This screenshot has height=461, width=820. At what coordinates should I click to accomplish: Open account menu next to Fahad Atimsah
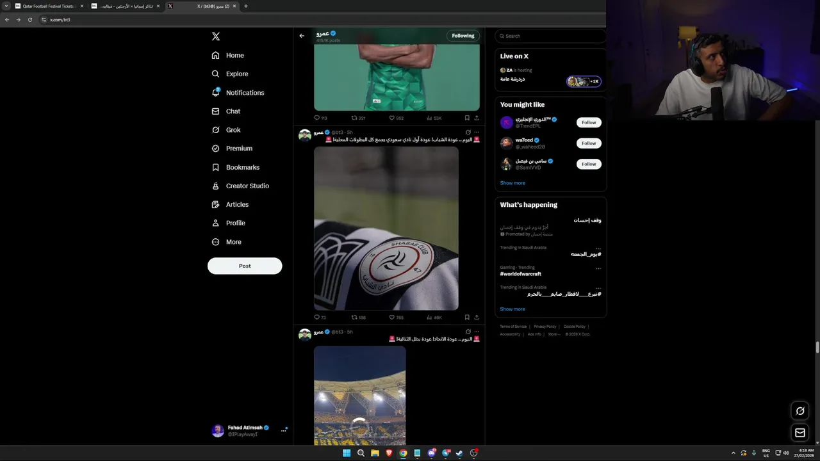(283, 431)
